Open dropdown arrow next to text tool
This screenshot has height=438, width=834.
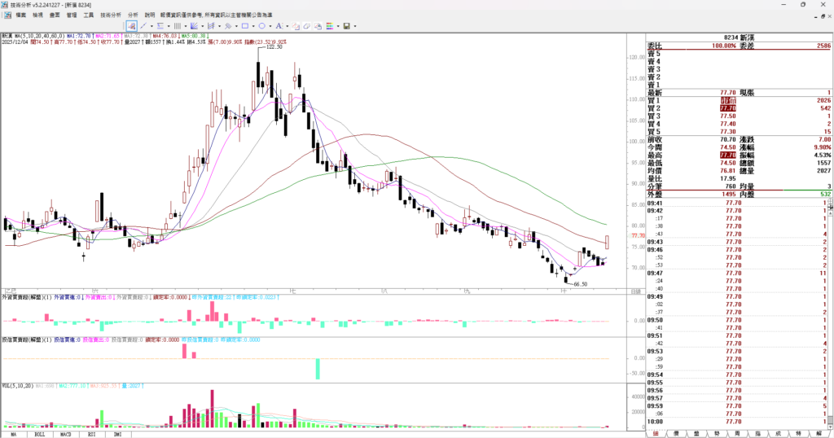point(288,26)
